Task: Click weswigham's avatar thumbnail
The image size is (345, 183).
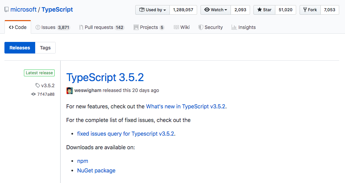Action: pyautogui.click(x=70, y=91)
